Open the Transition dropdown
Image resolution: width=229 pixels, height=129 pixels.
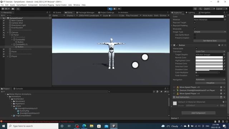pyautogui.click(x=210, y=52)
